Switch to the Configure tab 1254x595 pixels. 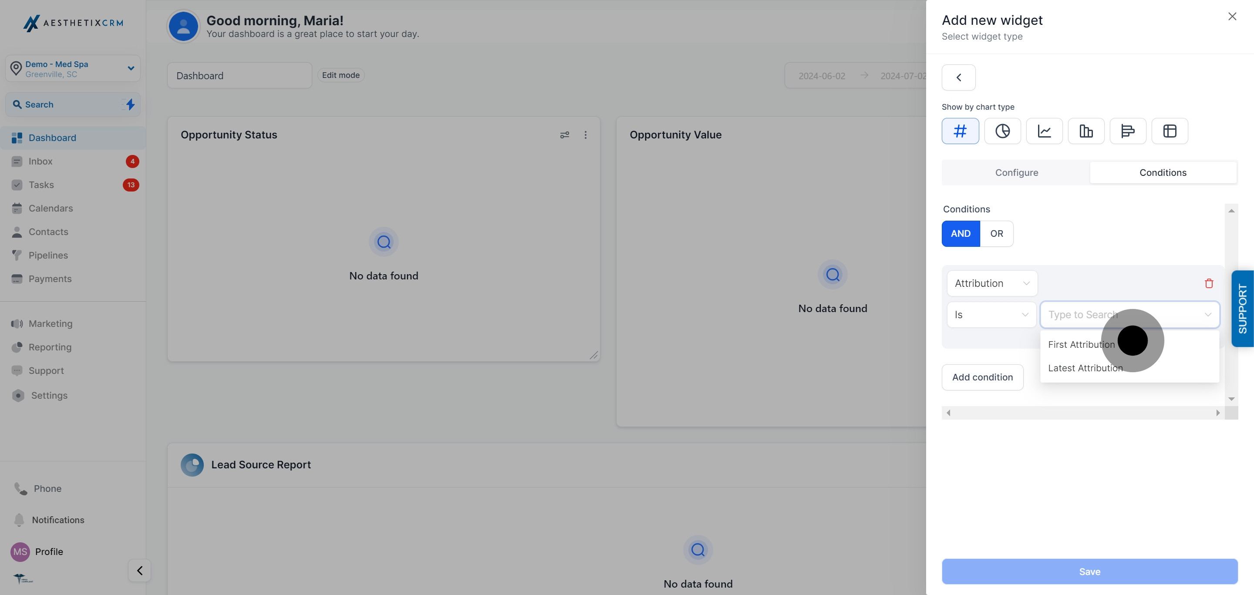(1016, 173)
